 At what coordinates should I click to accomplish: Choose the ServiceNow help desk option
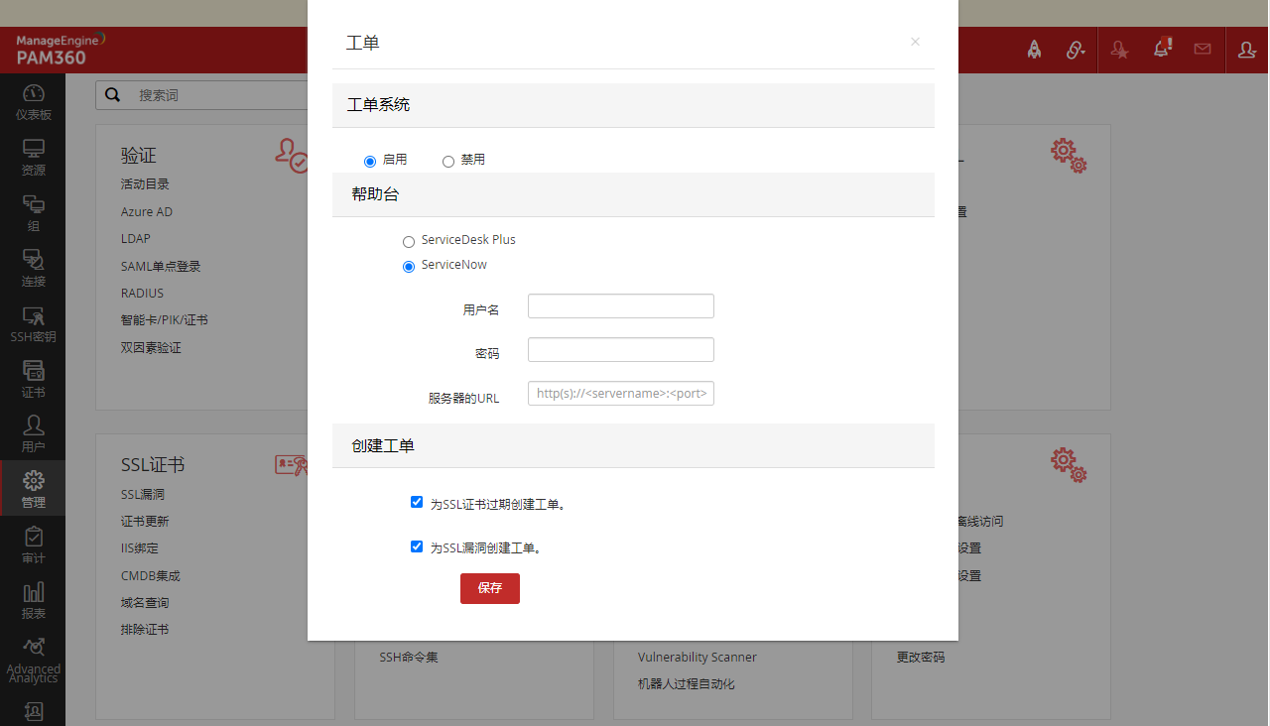click(x=409, y=266)
